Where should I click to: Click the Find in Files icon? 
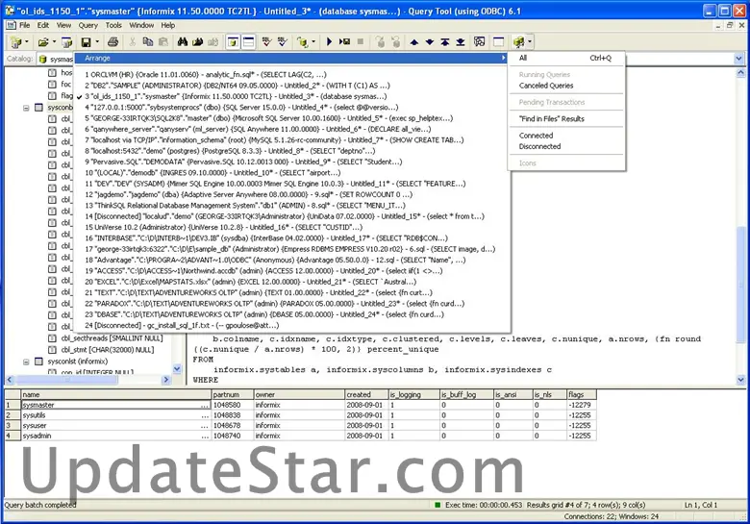click(x=197, y=42)
